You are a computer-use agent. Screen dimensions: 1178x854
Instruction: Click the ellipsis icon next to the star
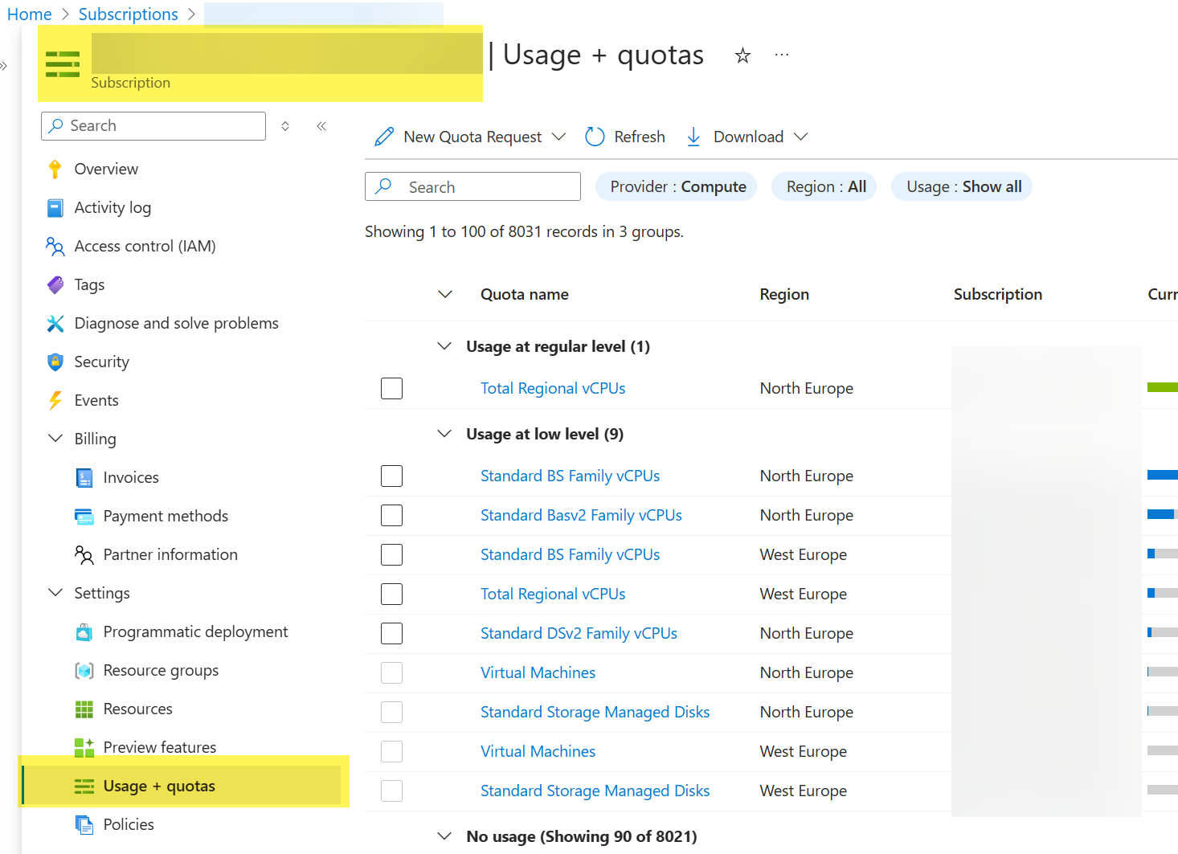781,54
